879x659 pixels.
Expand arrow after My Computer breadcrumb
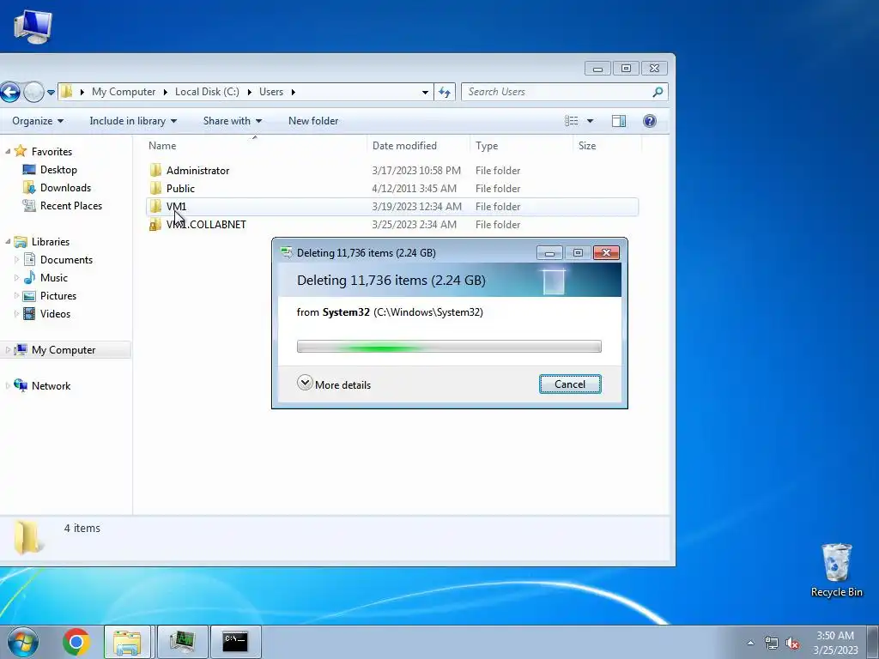pos(166,92)
